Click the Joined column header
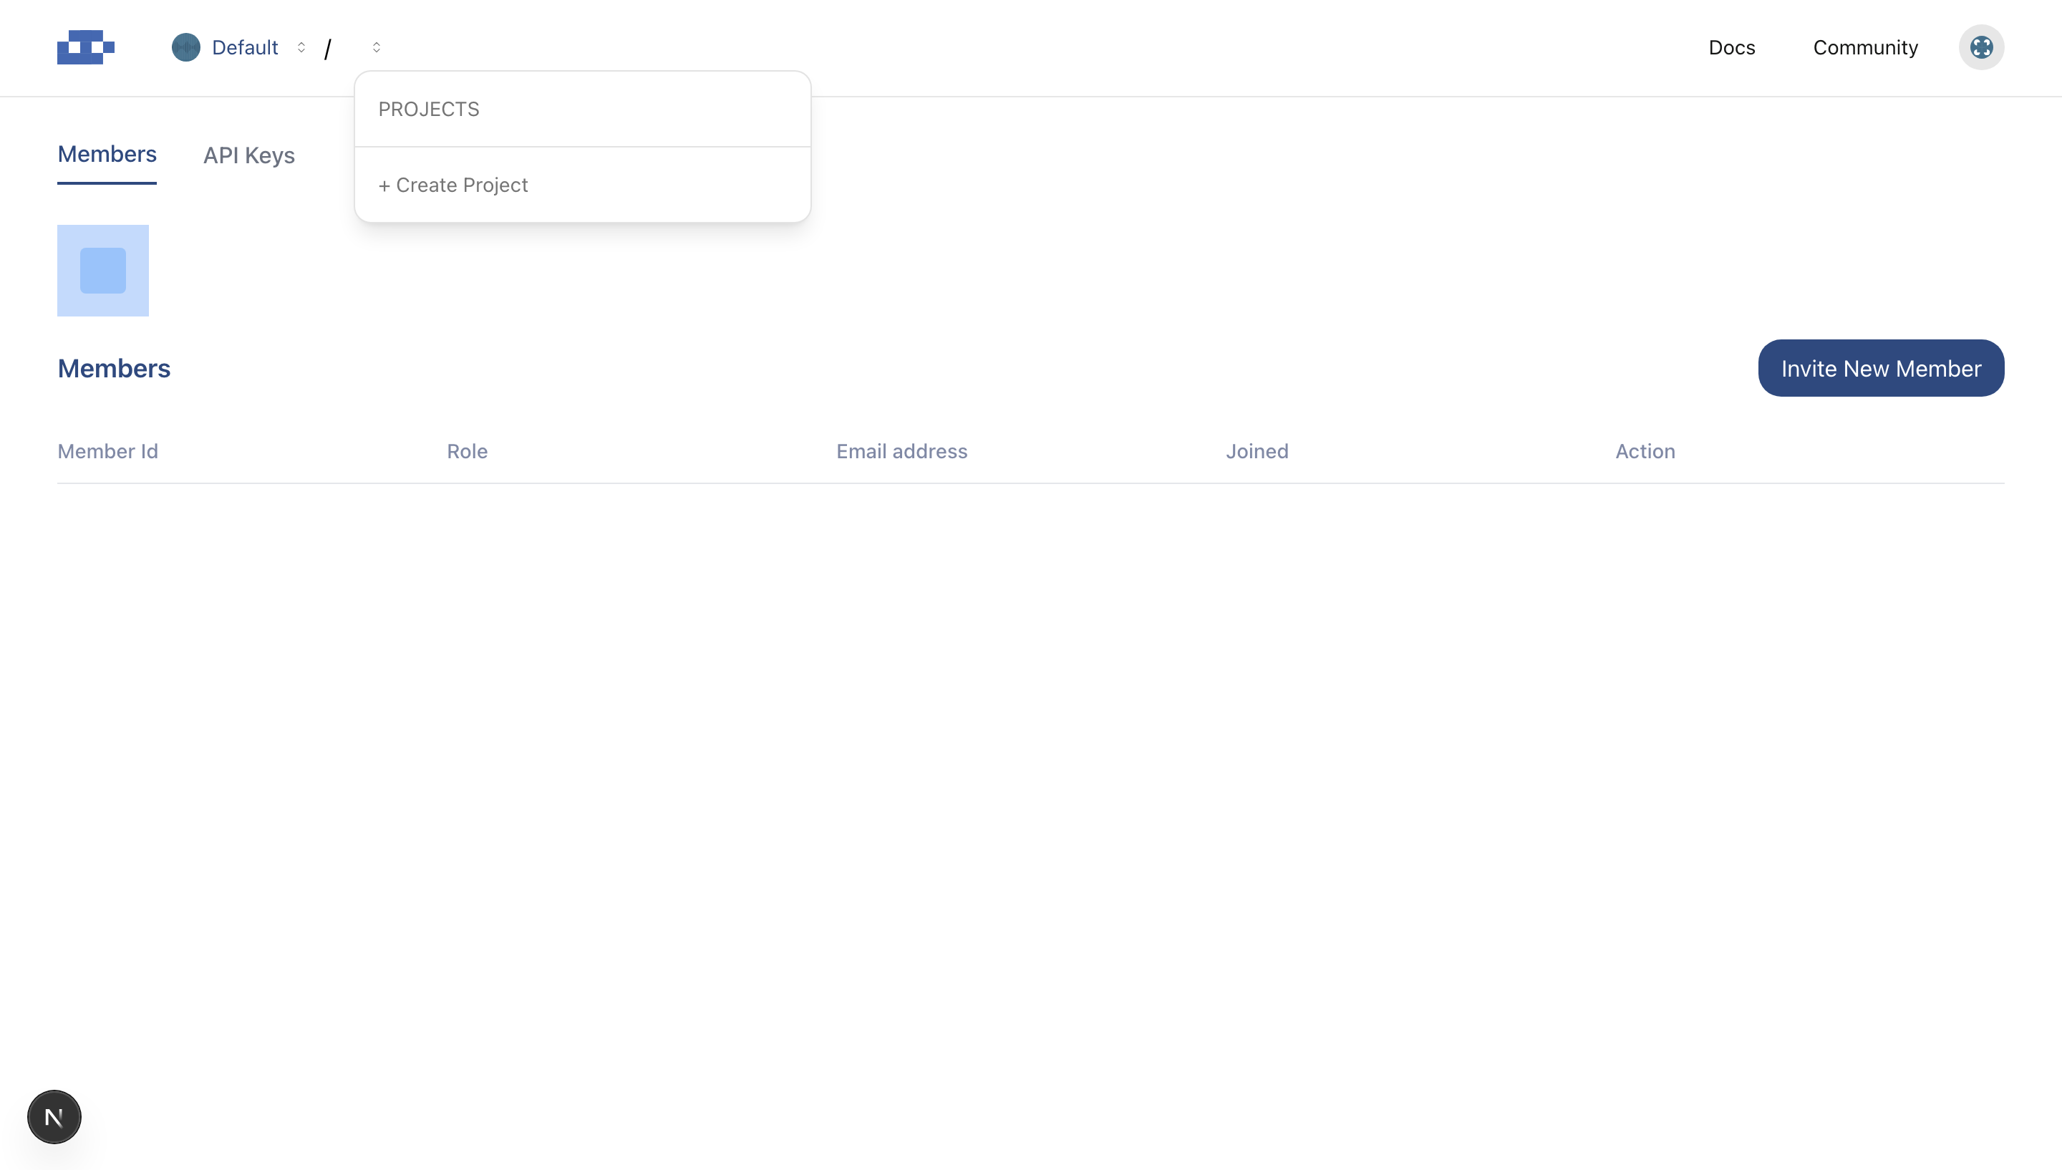The width and height of the screenshot is (2062, 1170). pos(1257,452)
